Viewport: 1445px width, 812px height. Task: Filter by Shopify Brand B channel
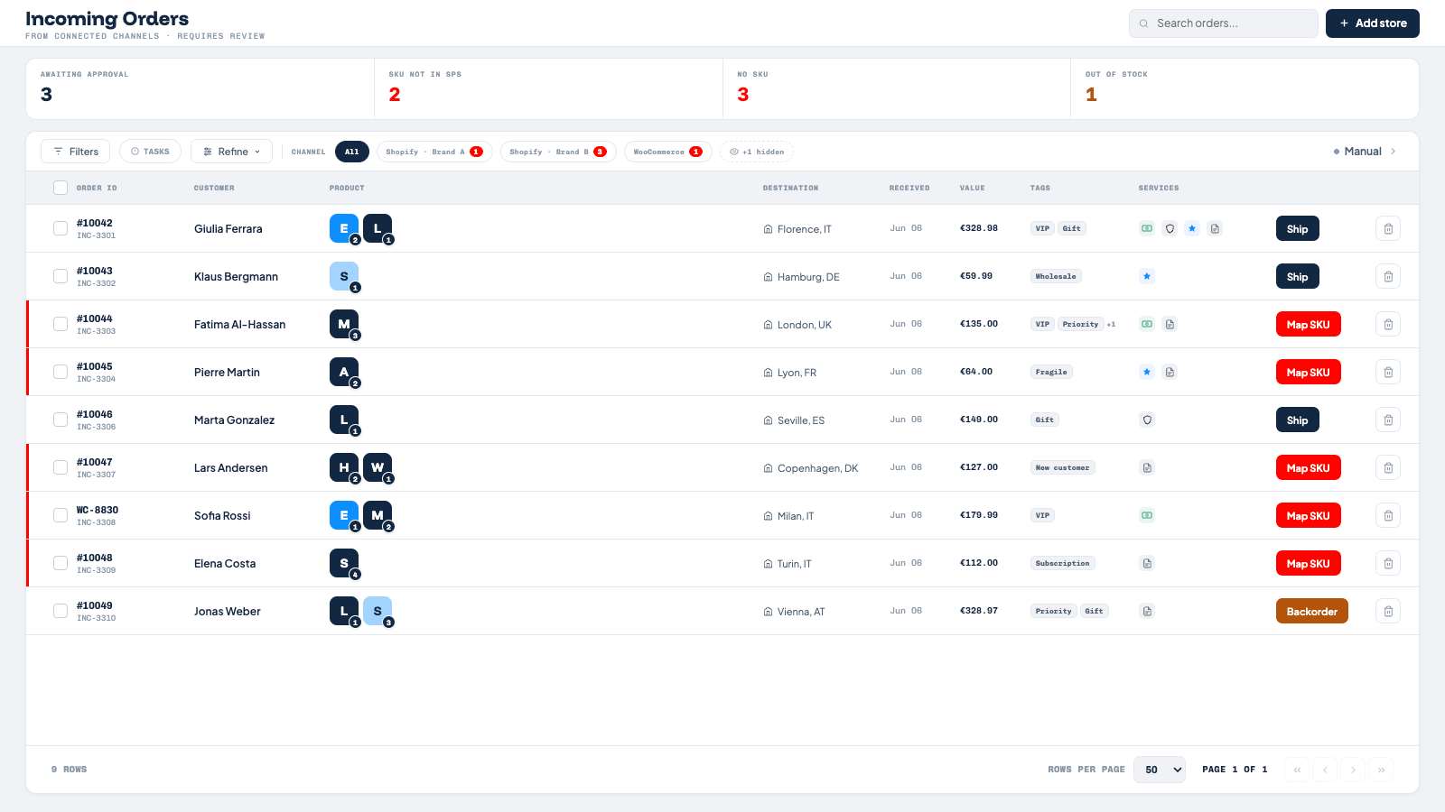click(558, 152)
